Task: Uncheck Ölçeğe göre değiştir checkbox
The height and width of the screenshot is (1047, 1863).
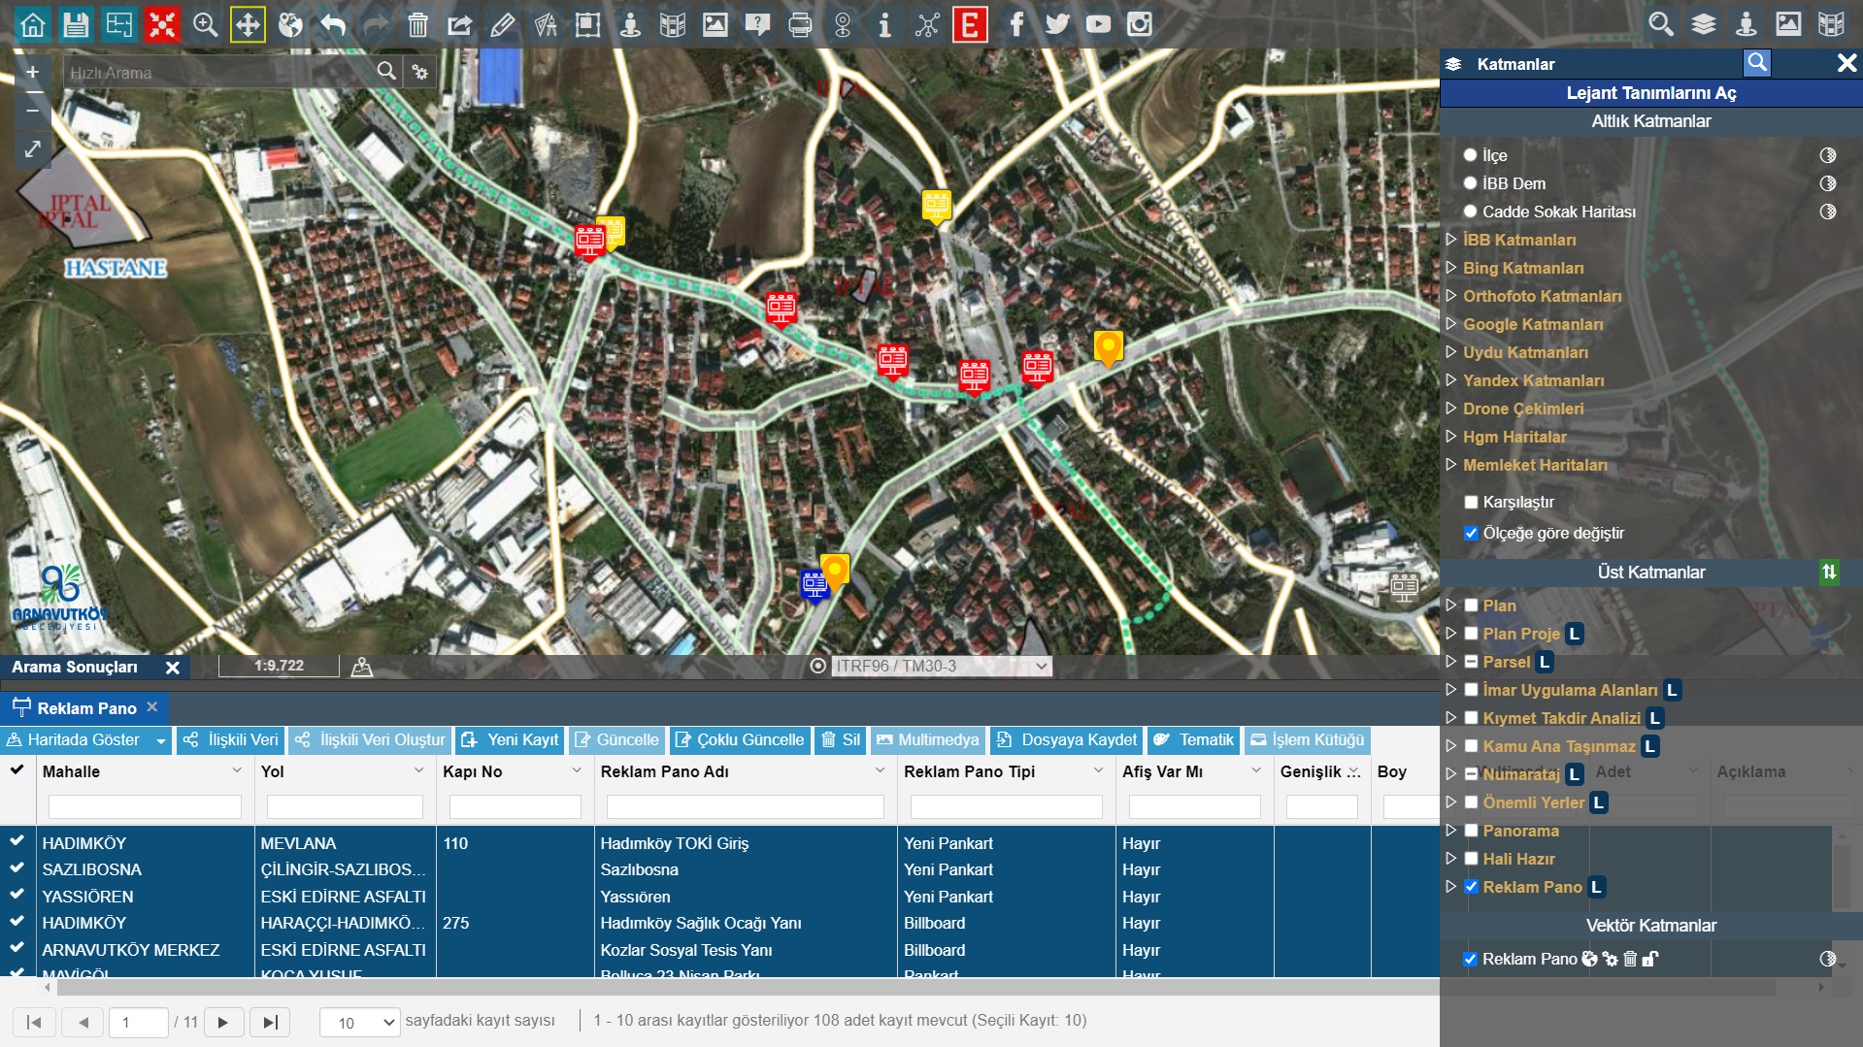Action: 1471,533
